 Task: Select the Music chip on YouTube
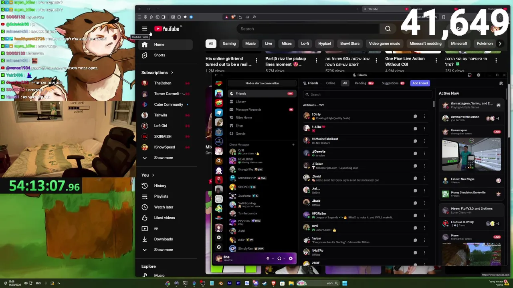point(250,44)
